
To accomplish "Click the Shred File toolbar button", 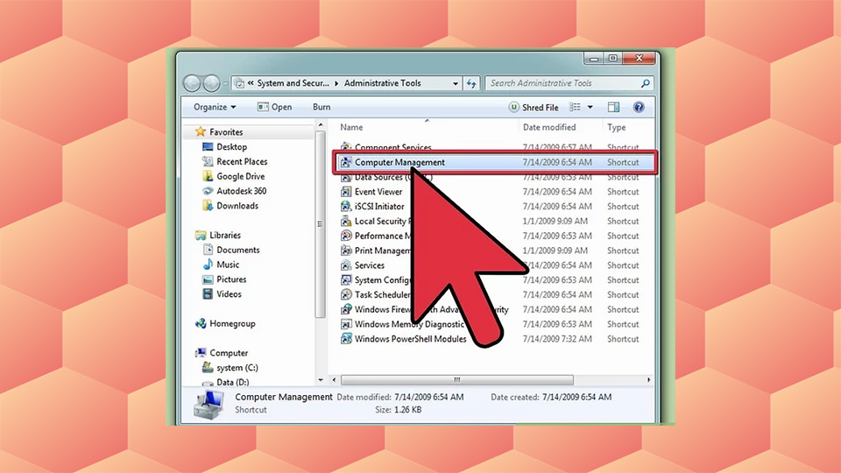I will pos(534,107).
